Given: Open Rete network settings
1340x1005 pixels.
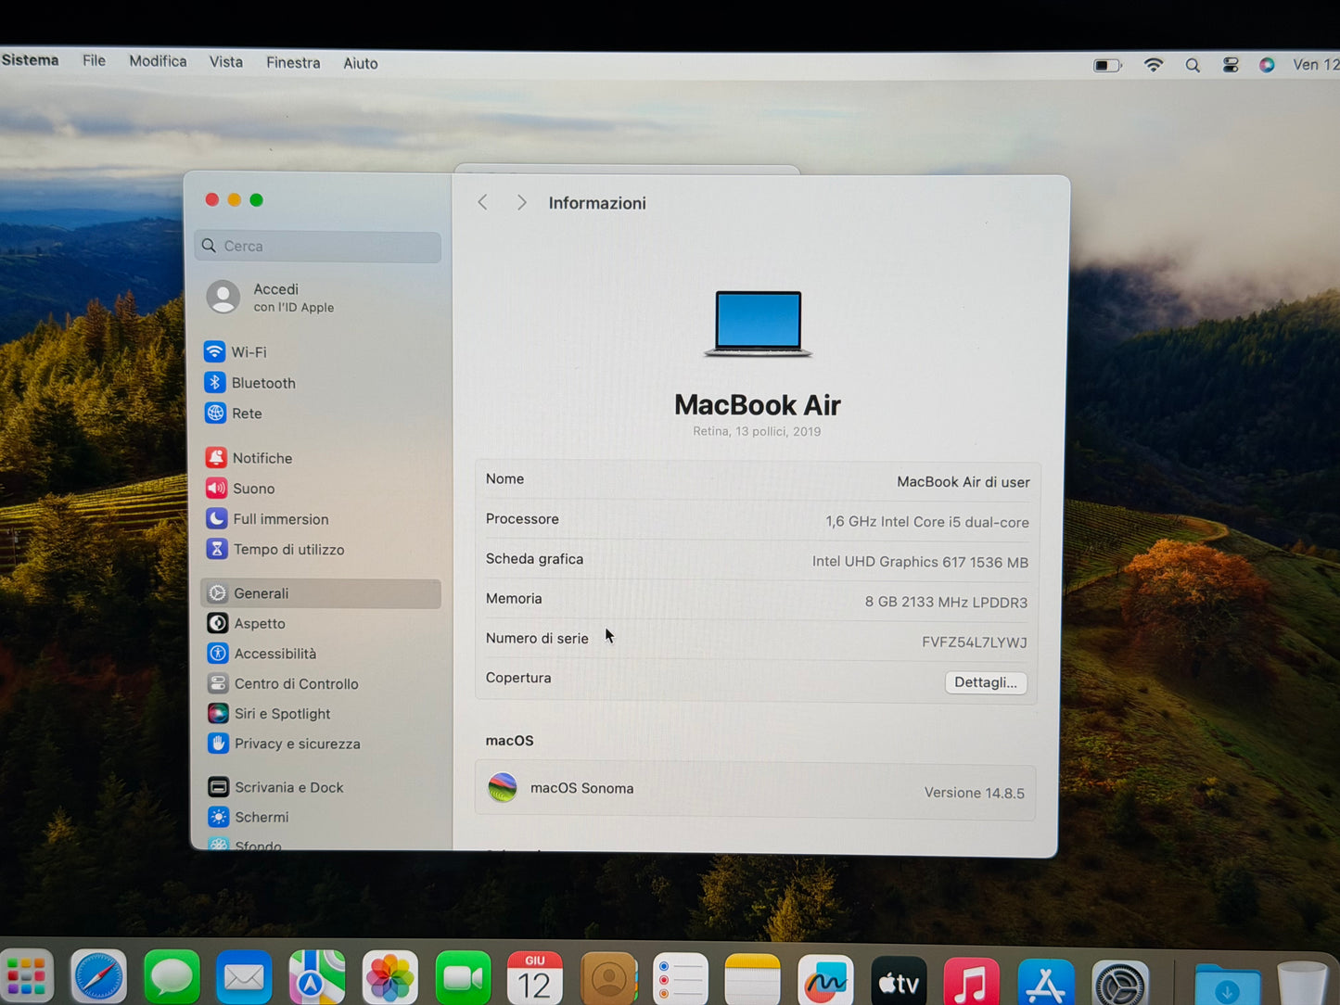Looking at the screenshot, I should click(234, 413).
